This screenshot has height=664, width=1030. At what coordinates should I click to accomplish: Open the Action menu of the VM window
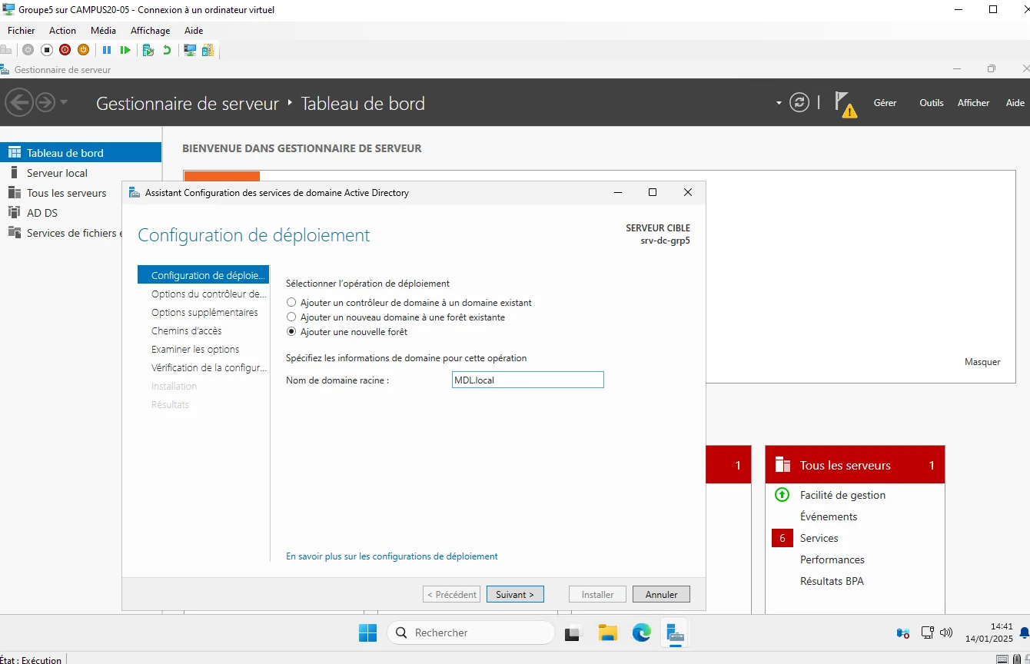pyautogui.click(x=62, y=31)
